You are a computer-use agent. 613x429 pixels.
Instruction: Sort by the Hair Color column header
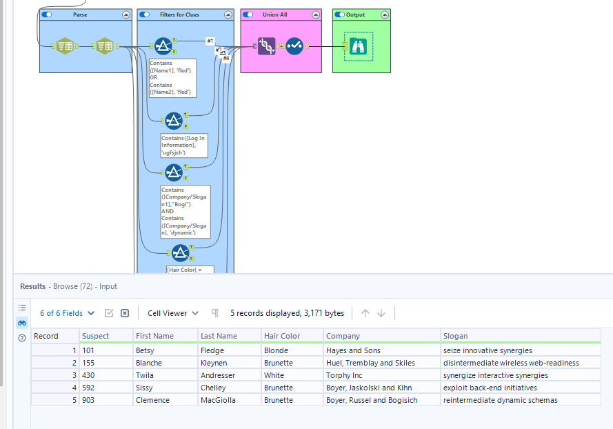(x=282, y=336)
